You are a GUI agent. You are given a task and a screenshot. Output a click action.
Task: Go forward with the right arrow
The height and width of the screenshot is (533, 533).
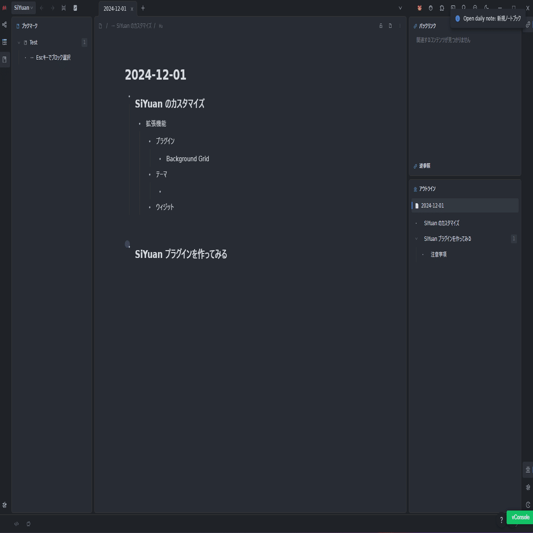[x=53, y=8]
